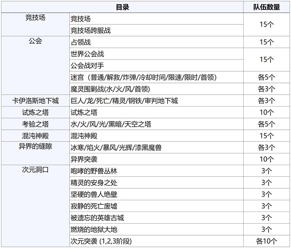This screenshot has height=248, width=291.
Task: Select the 异界的缝隙 category cell
Action: click(x=35, y=147)
